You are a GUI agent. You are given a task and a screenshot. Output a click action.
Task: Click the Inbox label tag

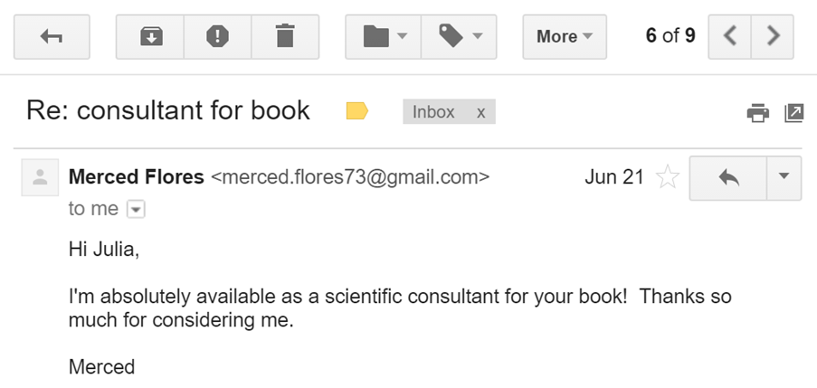point(433,112)
